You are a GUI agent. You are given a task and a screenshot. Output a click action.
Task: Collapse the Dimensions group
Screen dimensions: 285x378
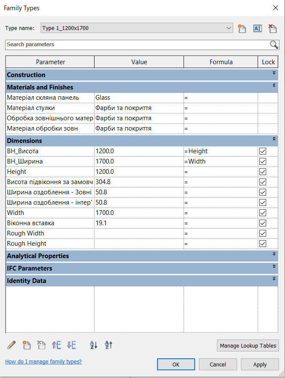click(x=274, y=139)
